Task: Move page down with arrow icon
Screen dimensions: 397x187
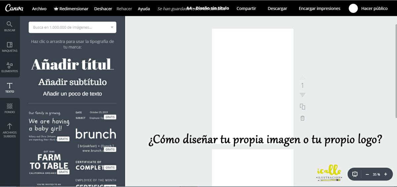Action: tap(302, 95)
